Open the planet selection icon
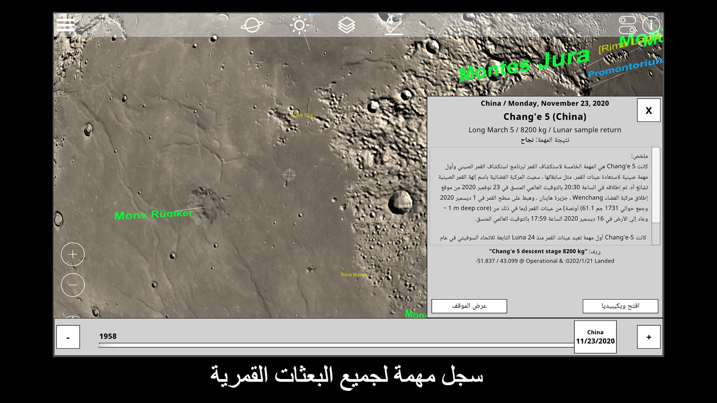The image size is (717, 403). 252,25
